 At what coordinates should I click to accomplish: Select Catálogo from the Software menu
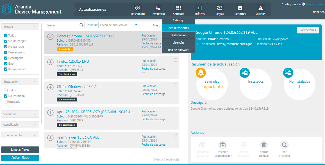point(178,20)
